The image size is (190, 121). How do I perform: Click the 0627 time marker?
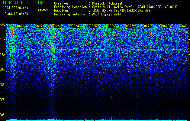click(x=130, y=26)
